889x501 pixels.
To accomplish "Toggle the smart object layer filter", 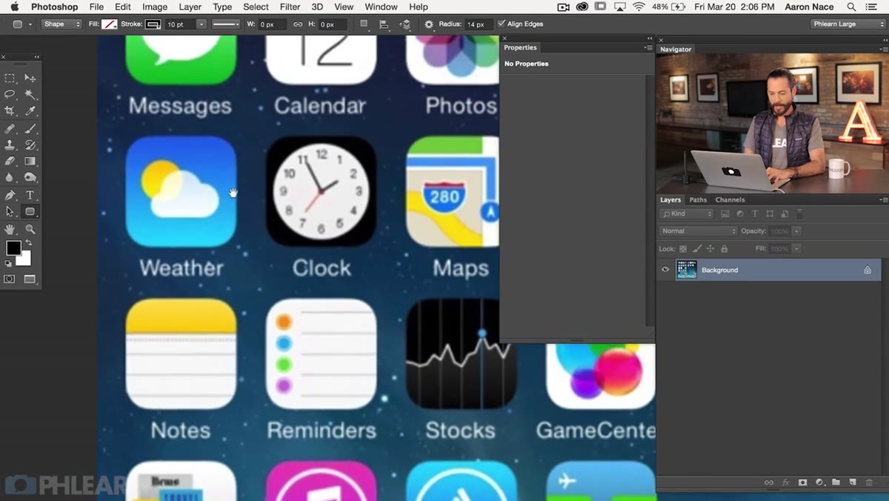I will click(x=785, y=213).
